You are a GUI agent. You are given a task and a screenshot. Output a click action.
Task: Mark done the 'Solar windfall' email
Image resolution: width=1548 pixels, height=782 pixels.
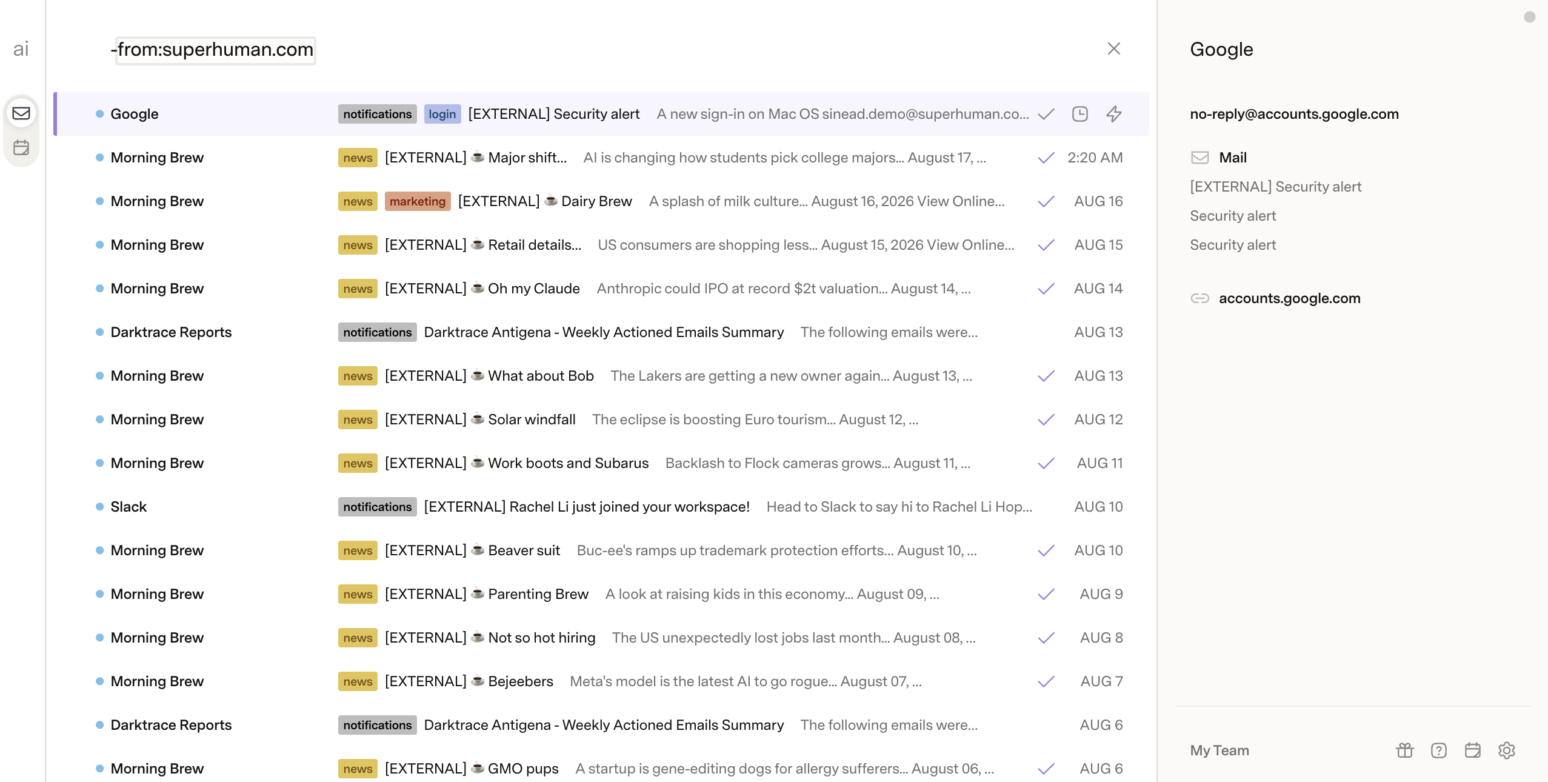[1046, 419]
